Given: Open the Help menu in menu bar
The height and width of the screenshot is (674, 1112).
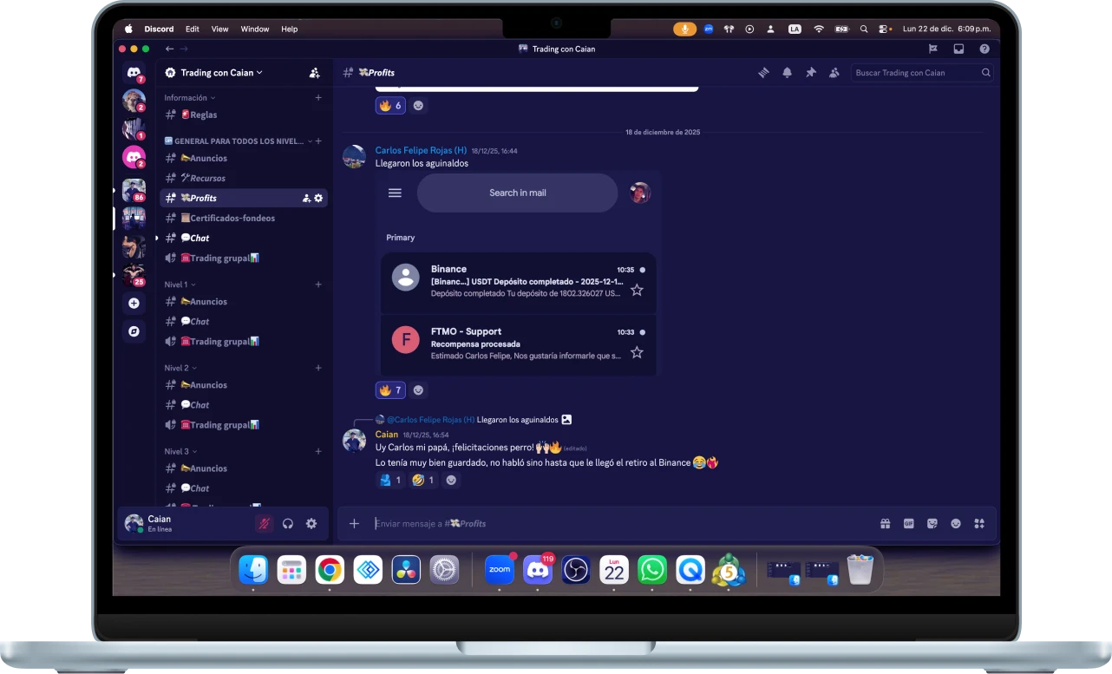Looking at the screenshot, I should tap(290, 29).
